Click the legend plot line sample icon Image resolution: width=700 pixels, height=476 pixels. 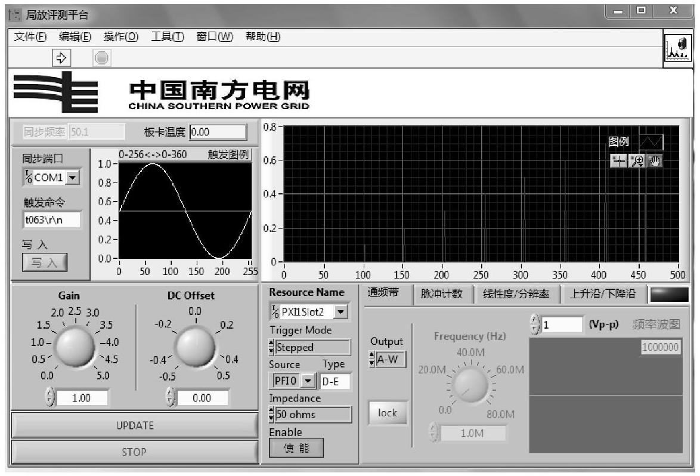[x=651, y=142]
